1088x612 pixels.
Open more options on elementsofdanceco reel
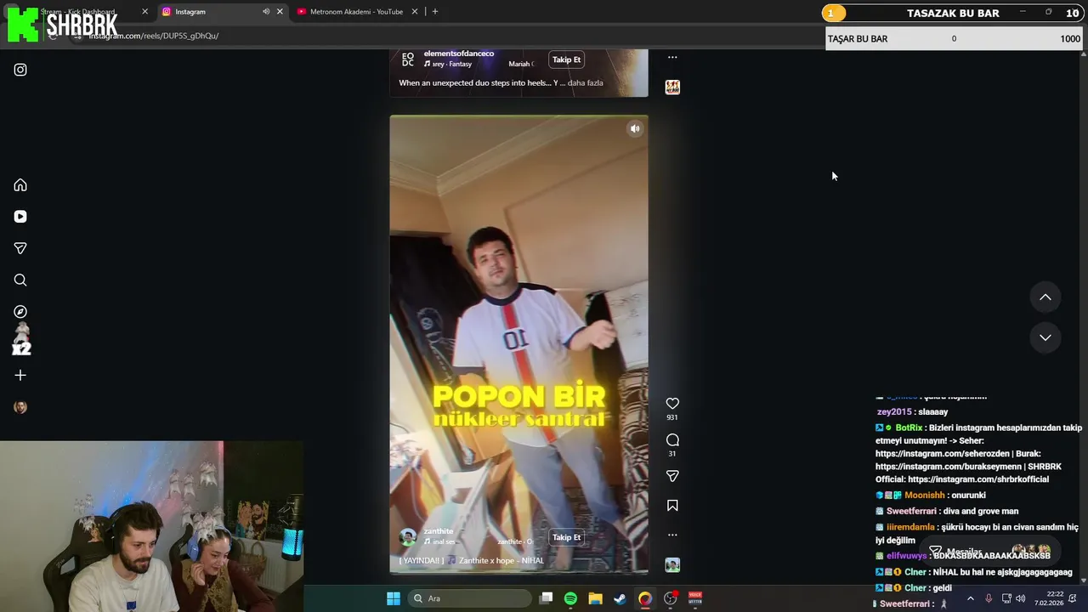(672, 57)
